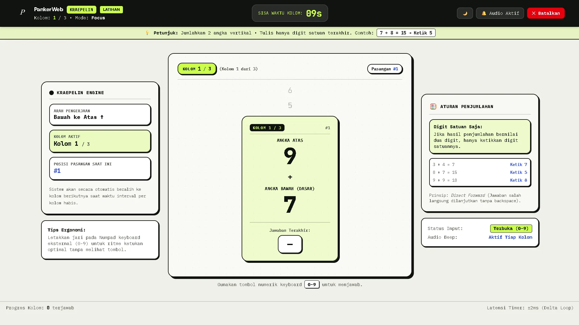Click the Aktif Tiap Kolom audio status
Viewport: 579px width, 325px height.
pyautogui.click(x=510, y=237)
